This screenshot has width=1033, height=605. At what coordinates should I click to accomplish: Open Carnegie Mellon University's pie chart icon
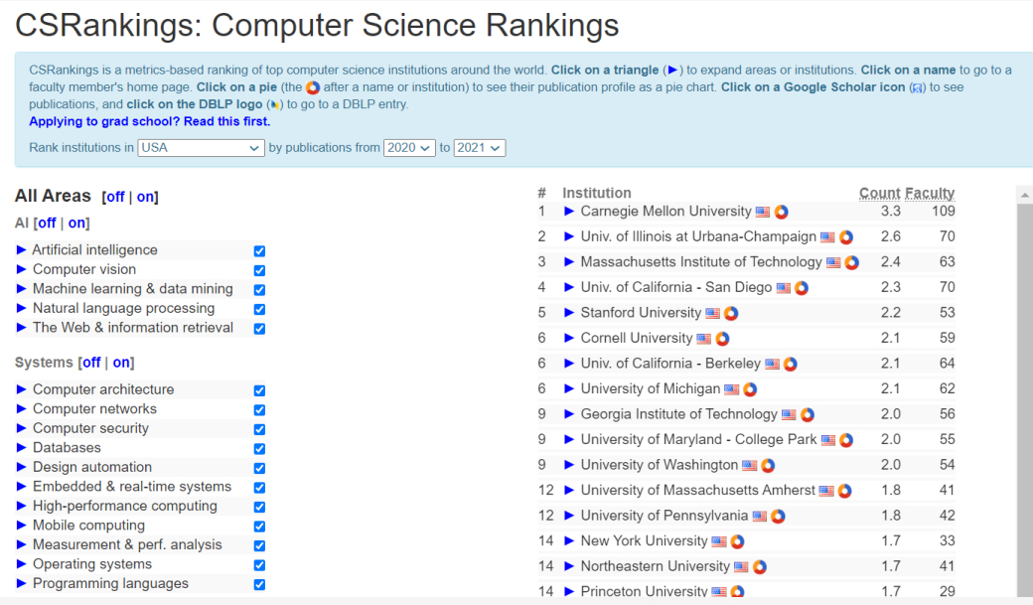[782, 212]
